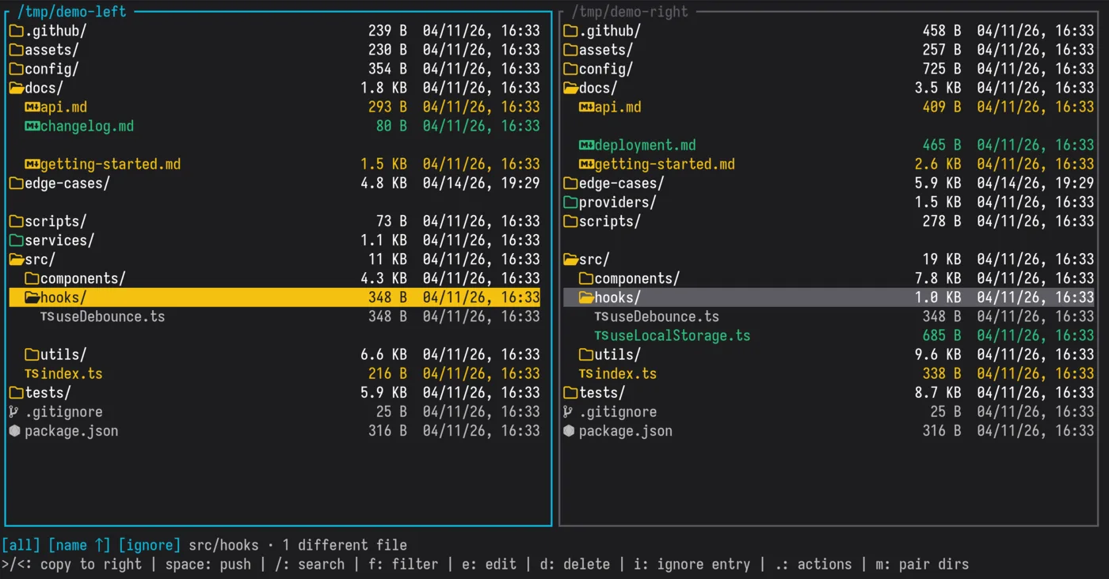Click the TS icon of index.ts in demo-left
The width and height of the screenshot is (1109, 579).
coord(32,373)
